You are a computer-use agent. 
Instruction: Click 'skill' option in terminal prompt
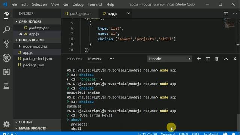click(76, 129)
